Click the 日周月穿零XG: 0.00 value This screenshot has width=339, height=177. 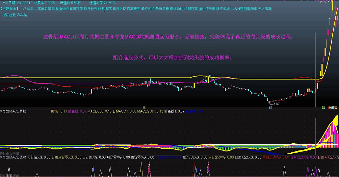[66, 158]
